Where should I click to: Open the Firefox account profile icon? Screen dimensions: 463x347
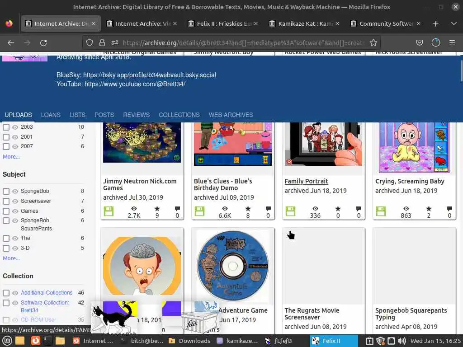435,43
